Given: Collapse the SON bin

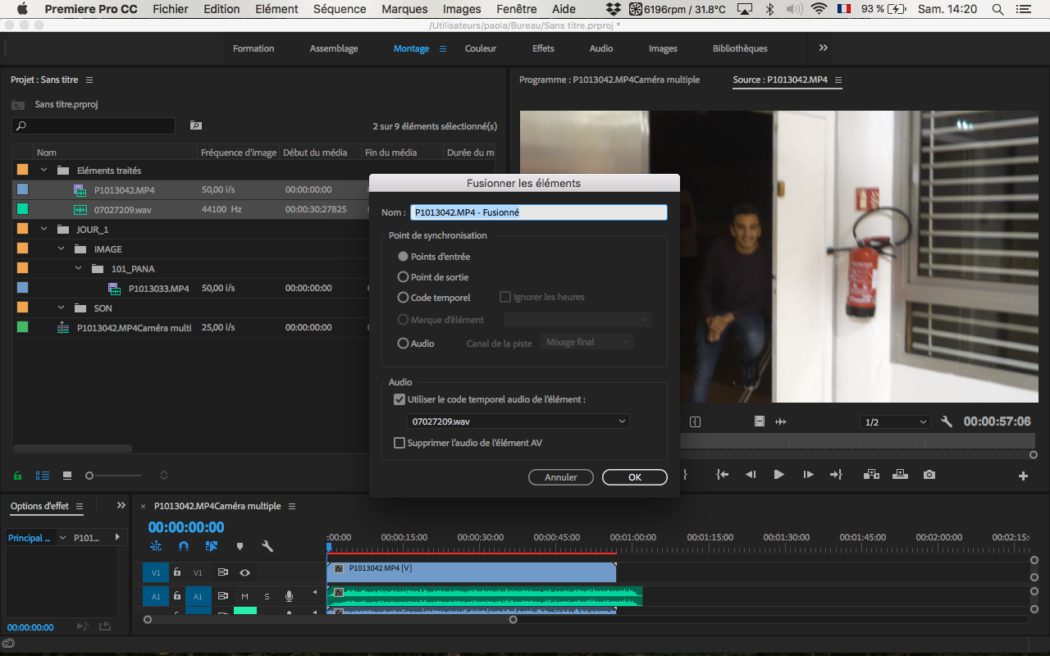Looking at the screenshot, I should click(x=62, y=308).
